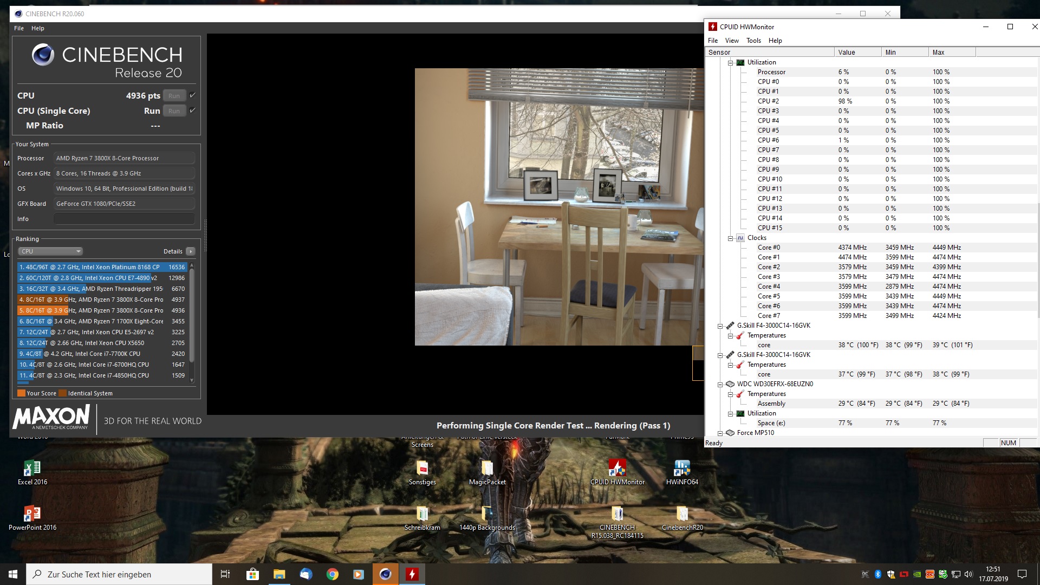Collapse the Utilization tree node

tap(730, 62)
